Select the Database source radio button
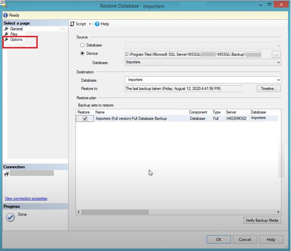Viewport: 291px width, 251px height. tap(82, 45)
